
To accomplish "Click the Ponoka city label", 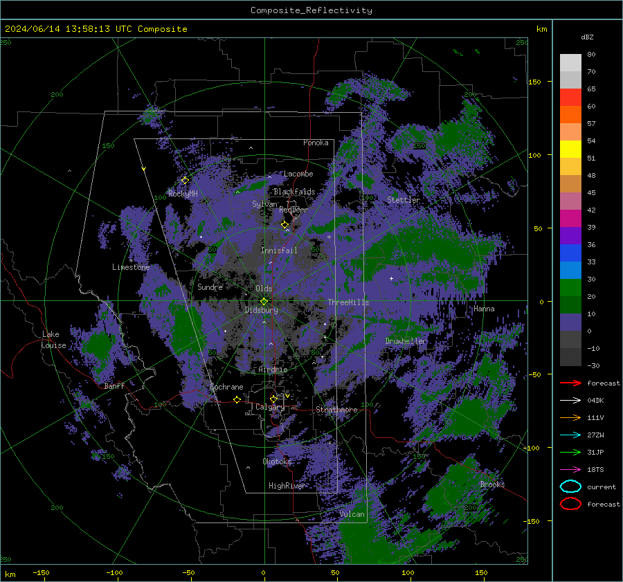I will point(316,143).
